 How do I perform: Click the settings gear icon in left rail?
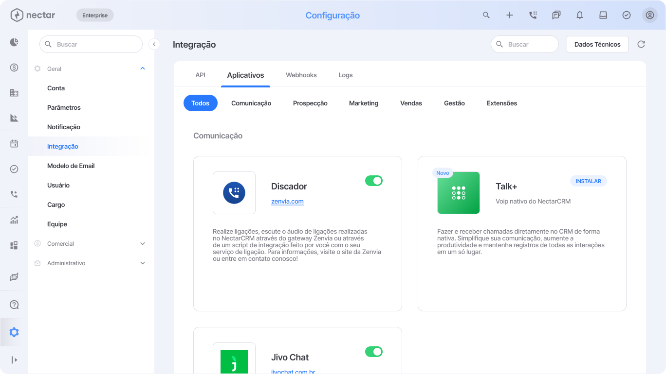[x=14, y=332]
